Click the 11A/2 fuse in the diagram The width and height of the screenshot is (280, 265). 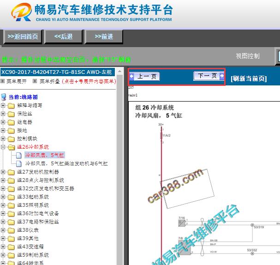coord(161,135)
